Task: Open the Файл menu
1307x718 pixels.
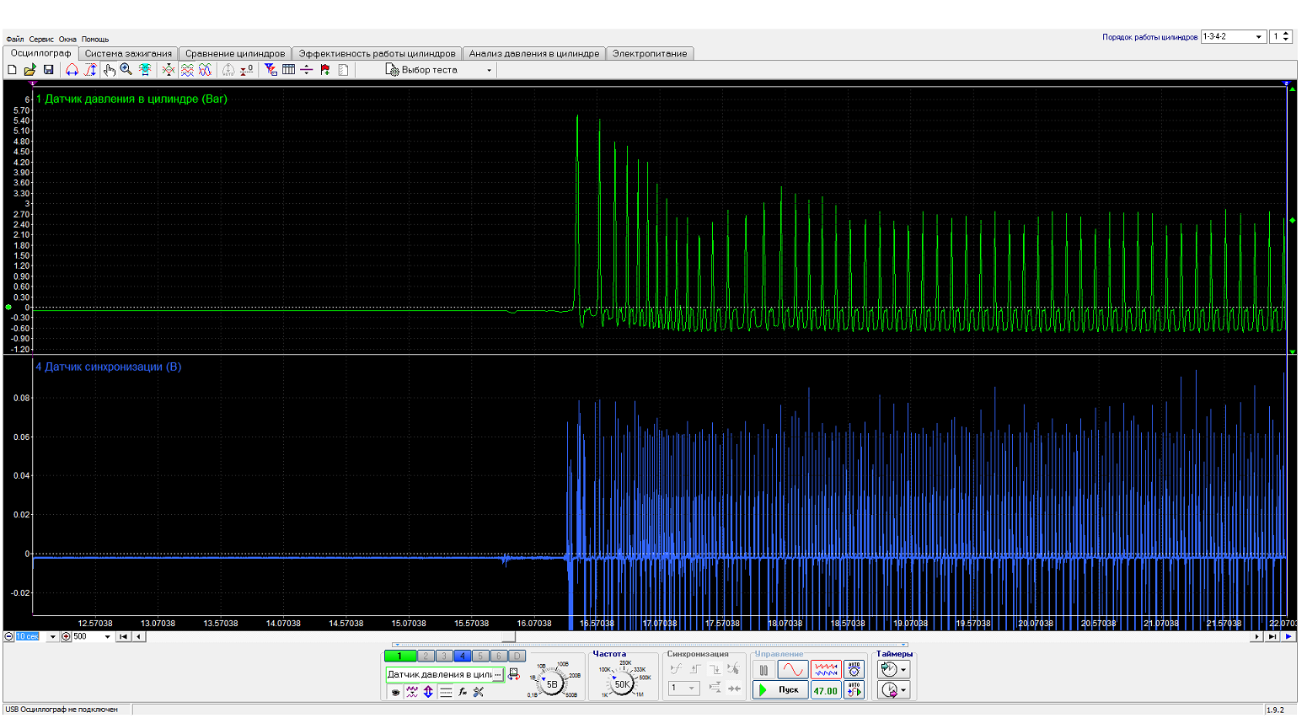Action: [15, 39]
